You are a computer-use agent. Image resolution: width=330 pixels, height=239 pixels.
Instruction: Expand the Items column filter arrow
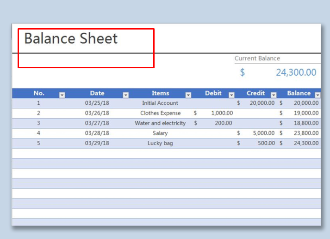point(188,95)
